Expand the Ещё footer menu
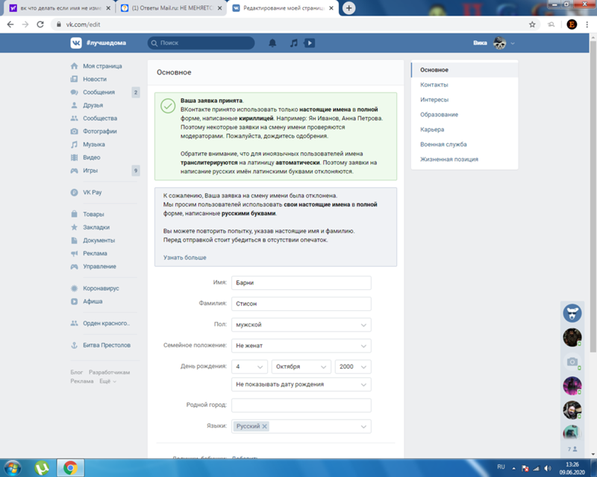 click(107, 381)
